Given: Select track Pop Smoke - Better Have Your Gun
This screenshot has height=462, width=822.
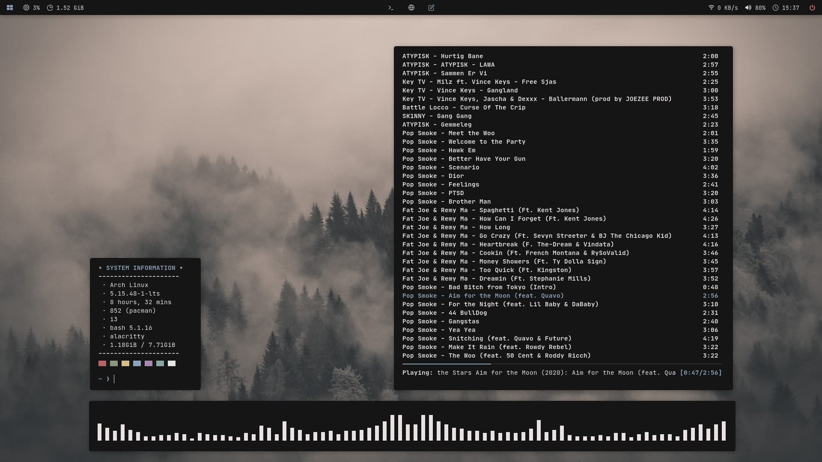Looking at the screenshot, I should tap(560, 159).
